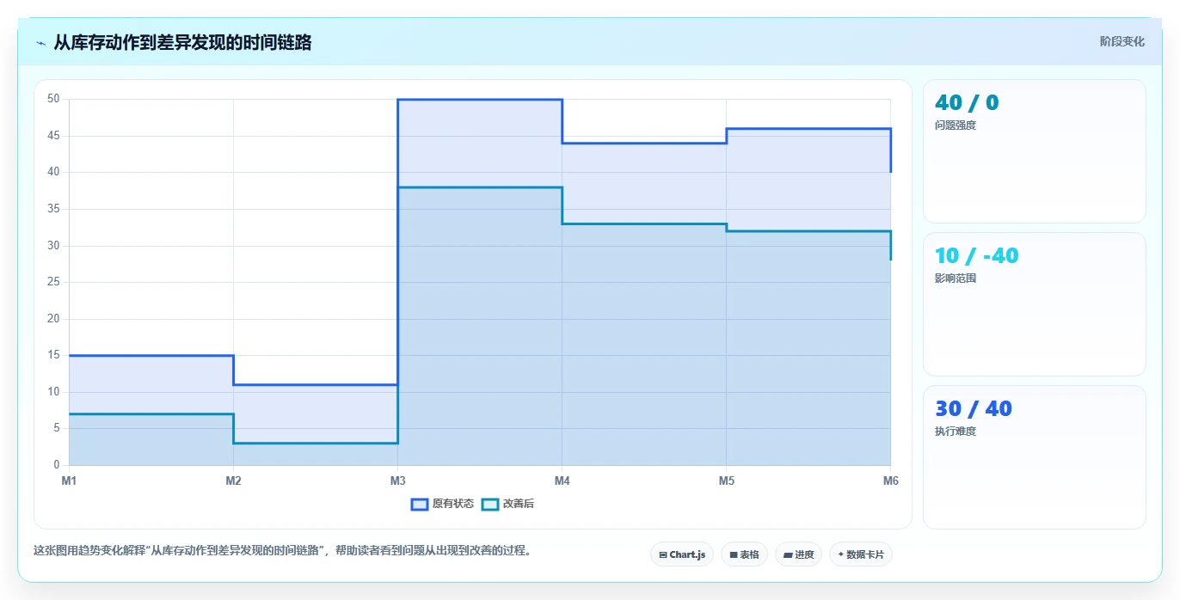Click the M2 x-axis label

(233, 481)
